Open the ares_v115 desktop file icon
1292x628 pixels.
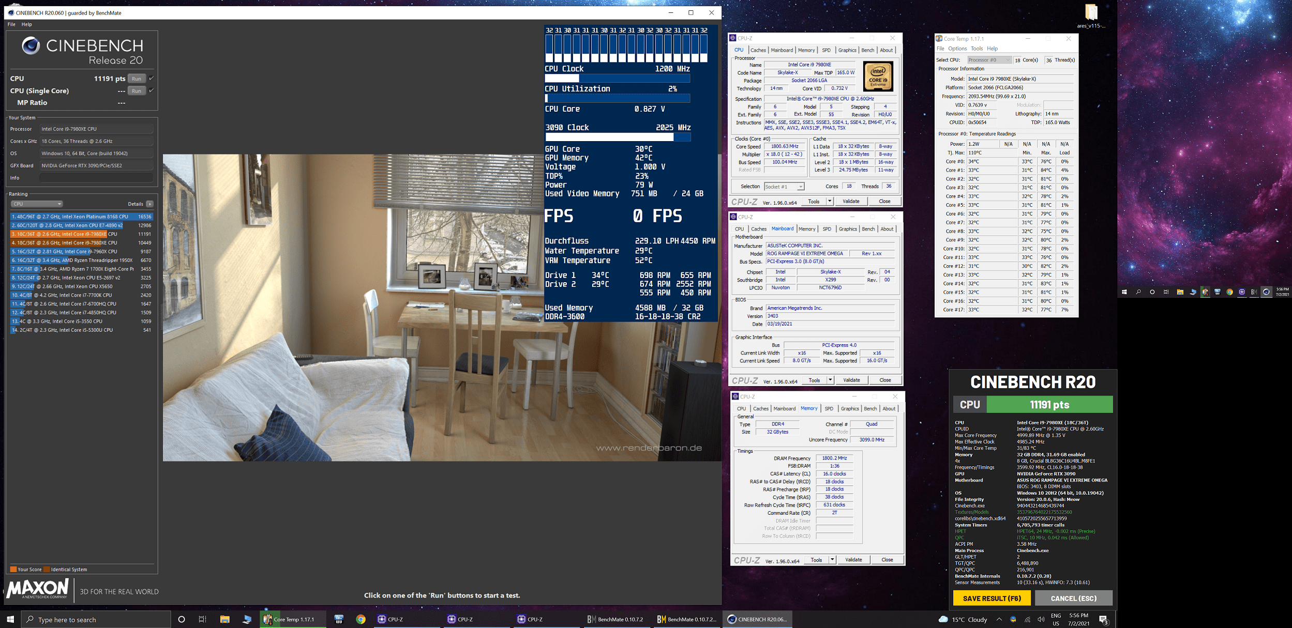[1091, 16]
